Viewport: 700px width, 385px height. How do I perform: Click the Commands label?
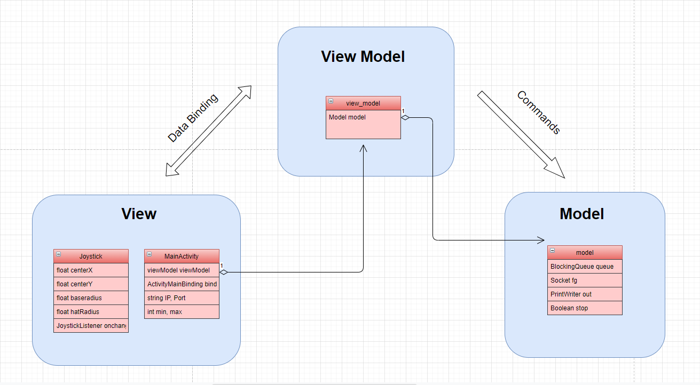538,113
